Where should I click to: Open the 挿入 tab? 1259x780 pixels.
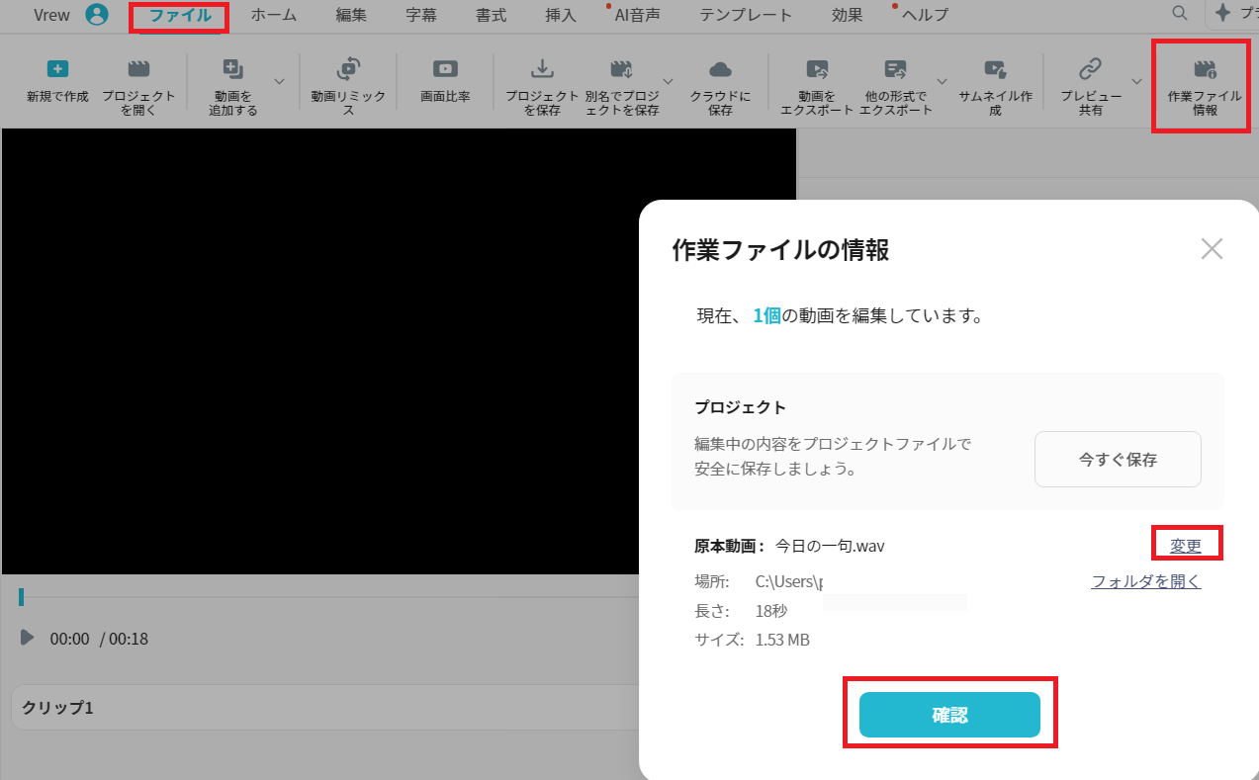[561, 15]
